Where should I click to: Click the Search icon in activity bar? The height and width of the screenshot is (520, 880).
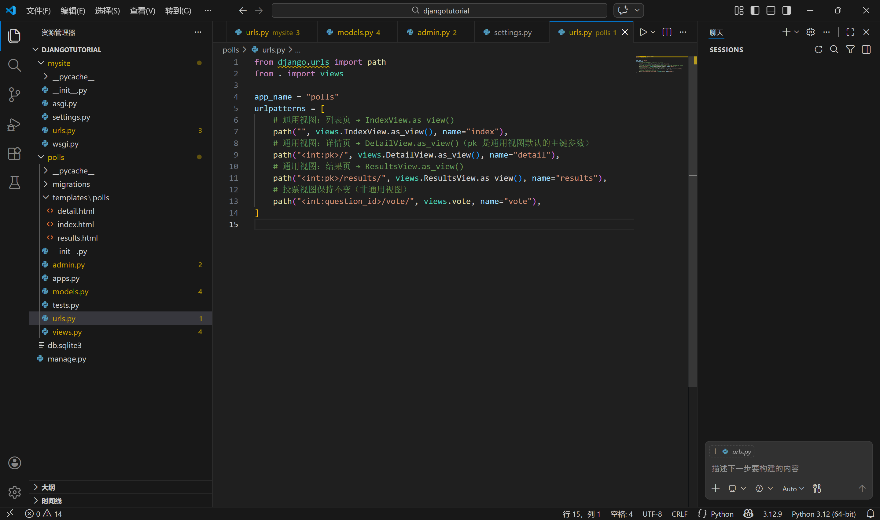14,65
